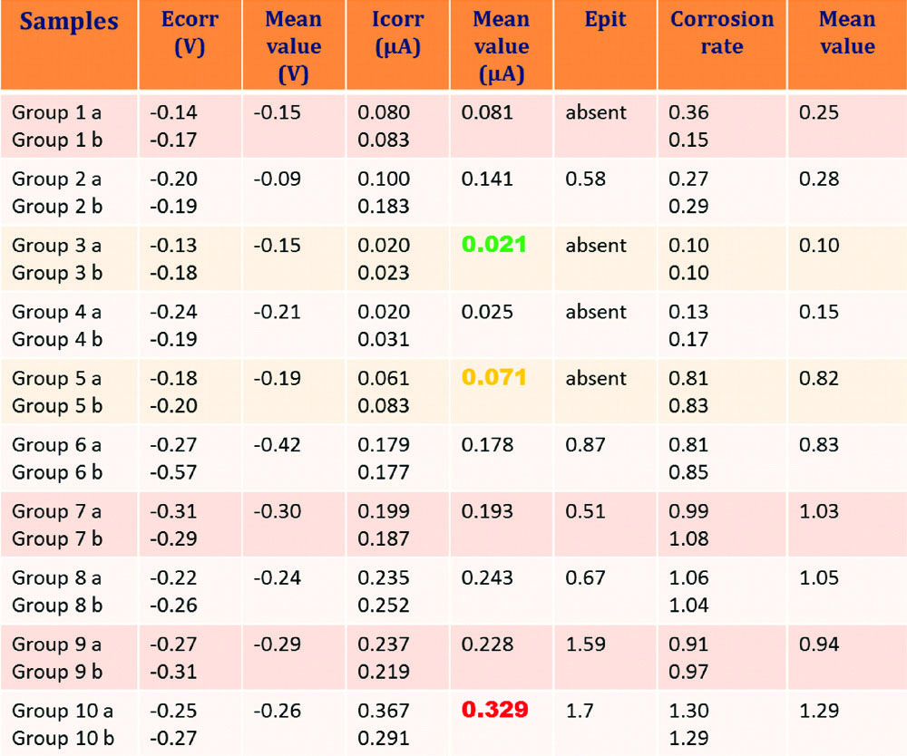Select the Group 1 a row label
The width and height of the screenshot is (907, 756).
[x=56, y=113]
